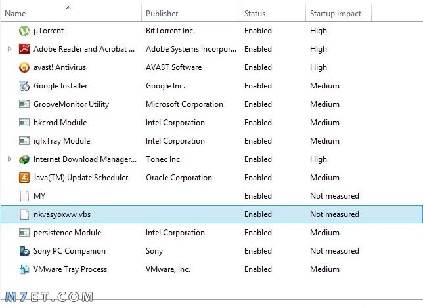Select the µTorrent startup icon
The image size is (423, 308).
pos(24,31)
